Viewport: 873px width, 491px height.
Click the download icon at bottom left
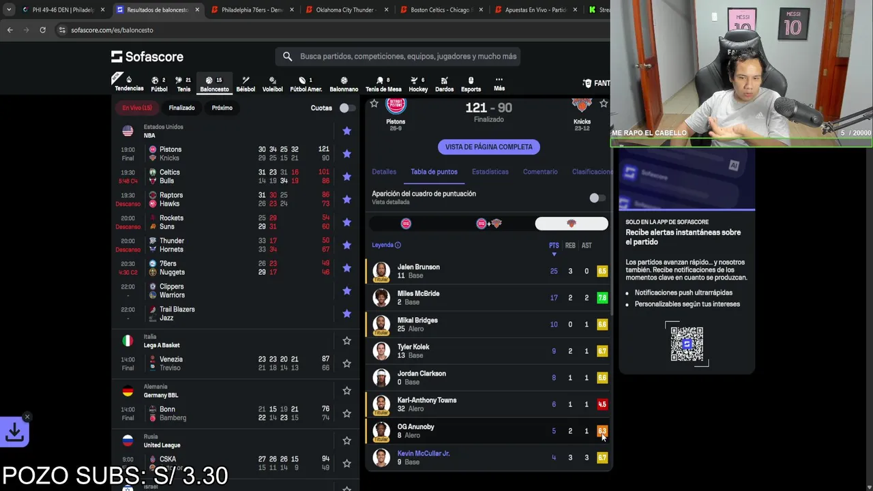tap(14, 432)
